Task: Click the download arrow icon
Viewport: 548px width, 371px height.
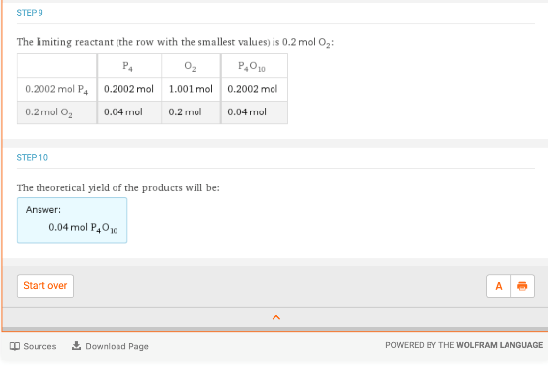Action: click(76, 346)
